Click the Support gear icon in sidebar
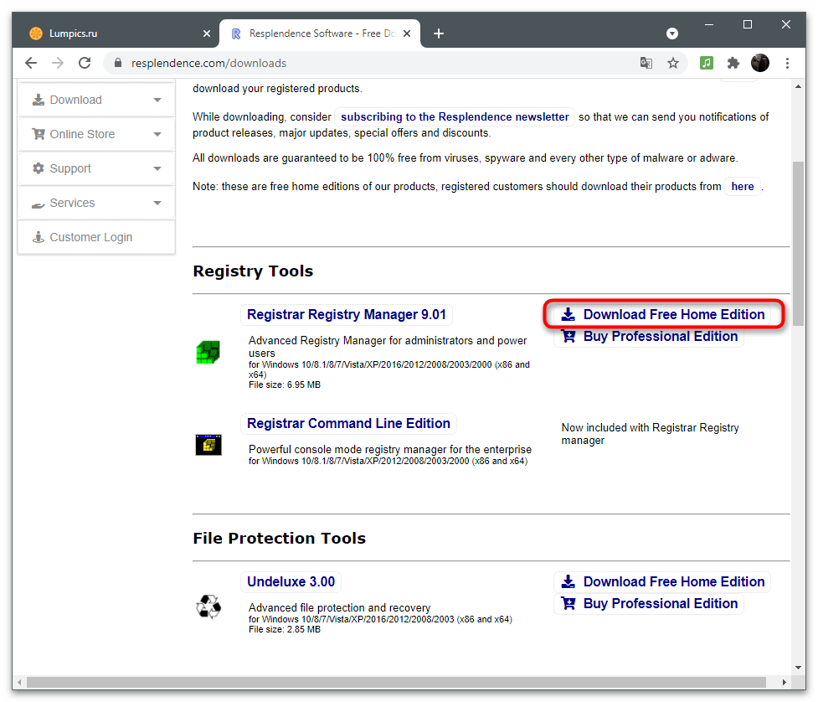818x702 pixels. coord(38,168)
